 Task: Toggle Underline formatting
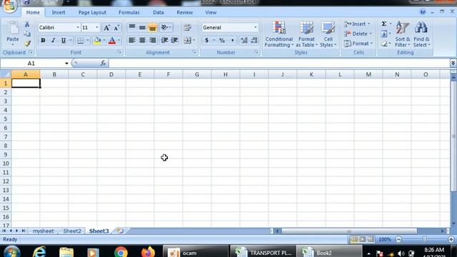(64, 41)
